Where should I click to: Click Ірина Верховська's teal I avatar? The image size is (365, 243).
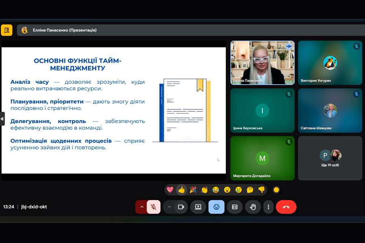click(x=262, y=111)
